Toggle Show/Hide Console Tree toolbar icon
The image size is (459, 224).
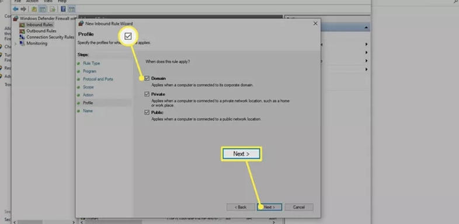[x=43, y=9]
